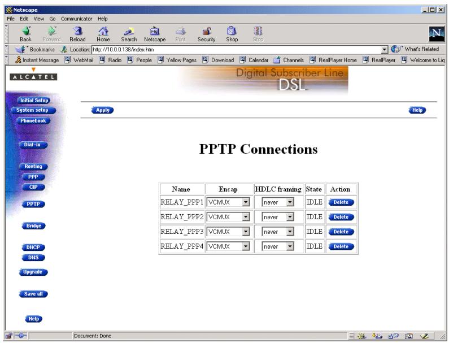
Task: Open the Routing sidebar page
Action: [x=33, y=166]
